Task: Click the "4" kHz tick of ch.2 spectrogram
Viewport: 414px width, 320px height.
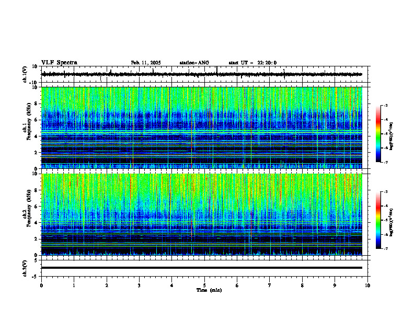Action: (37, 223)
